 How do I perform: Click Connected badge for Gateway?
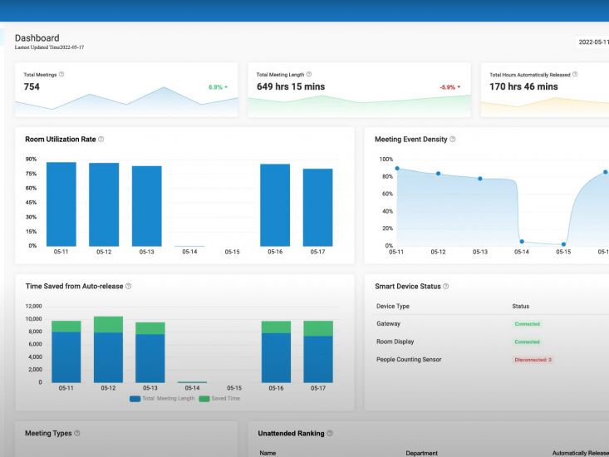click(527, 324)
